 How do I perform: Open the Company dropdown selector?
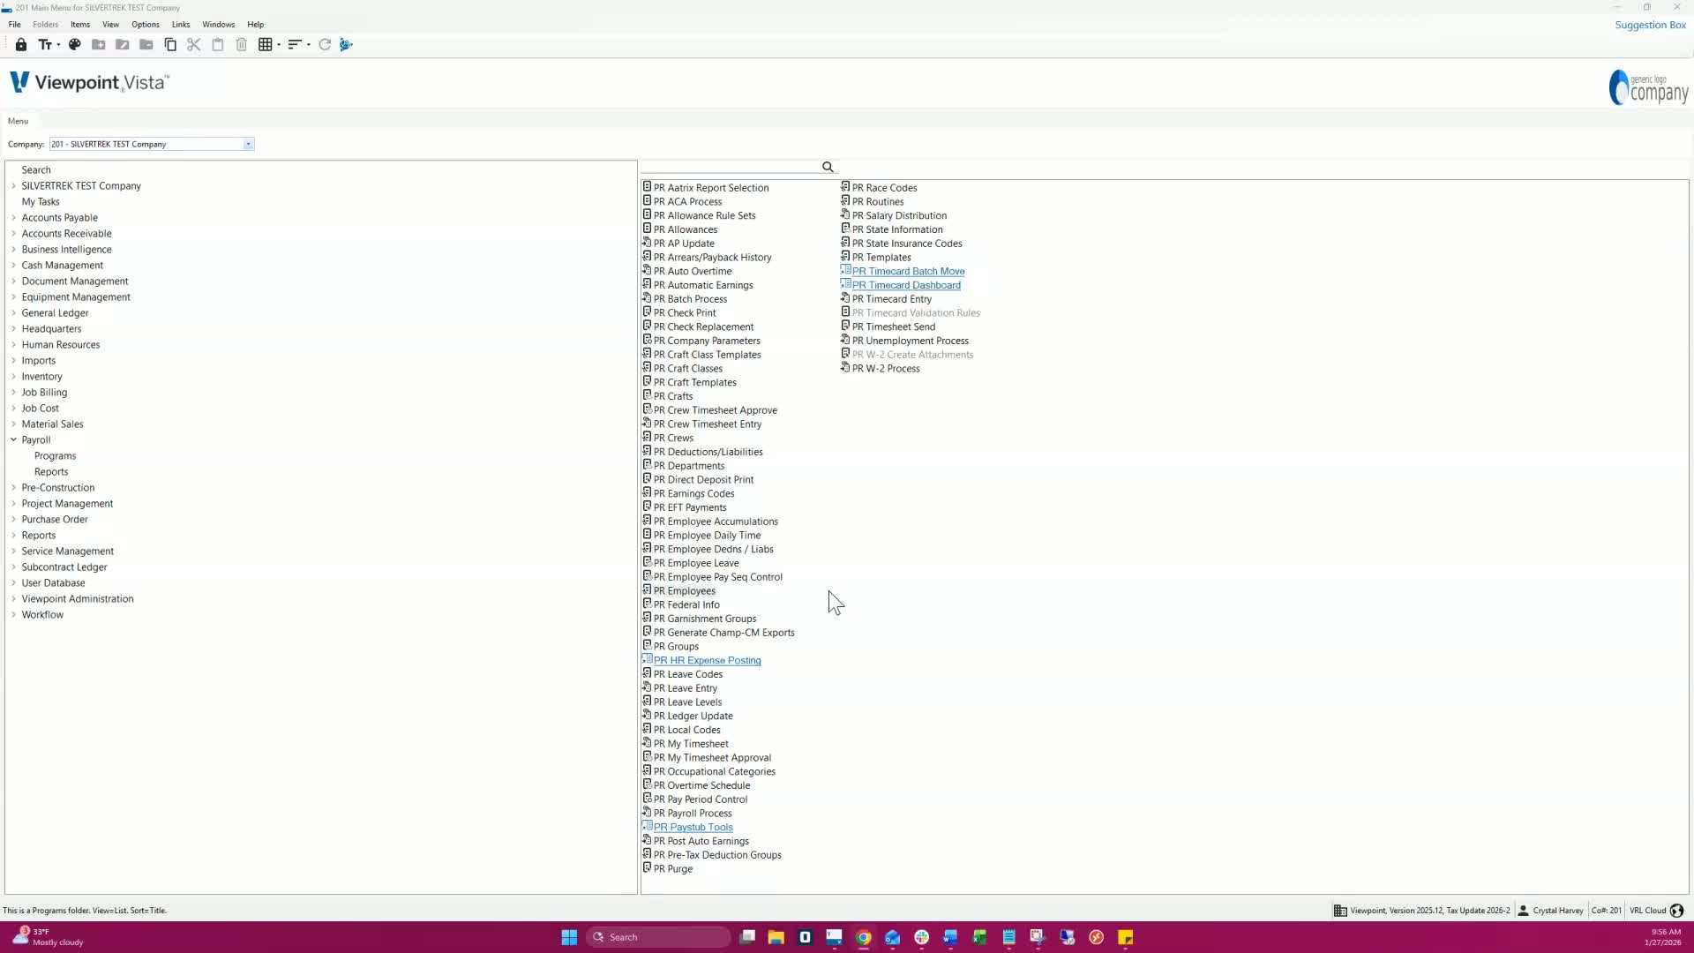click(x=248, y=144)
